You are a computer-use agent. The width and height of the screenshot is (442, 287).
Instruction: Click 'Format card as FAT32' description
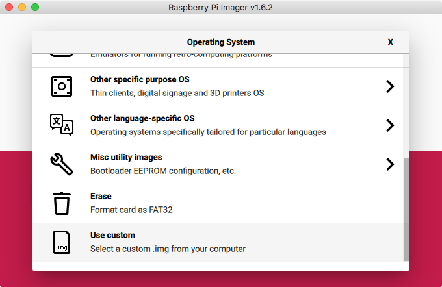pyautogui.click(x=131, y=210)
